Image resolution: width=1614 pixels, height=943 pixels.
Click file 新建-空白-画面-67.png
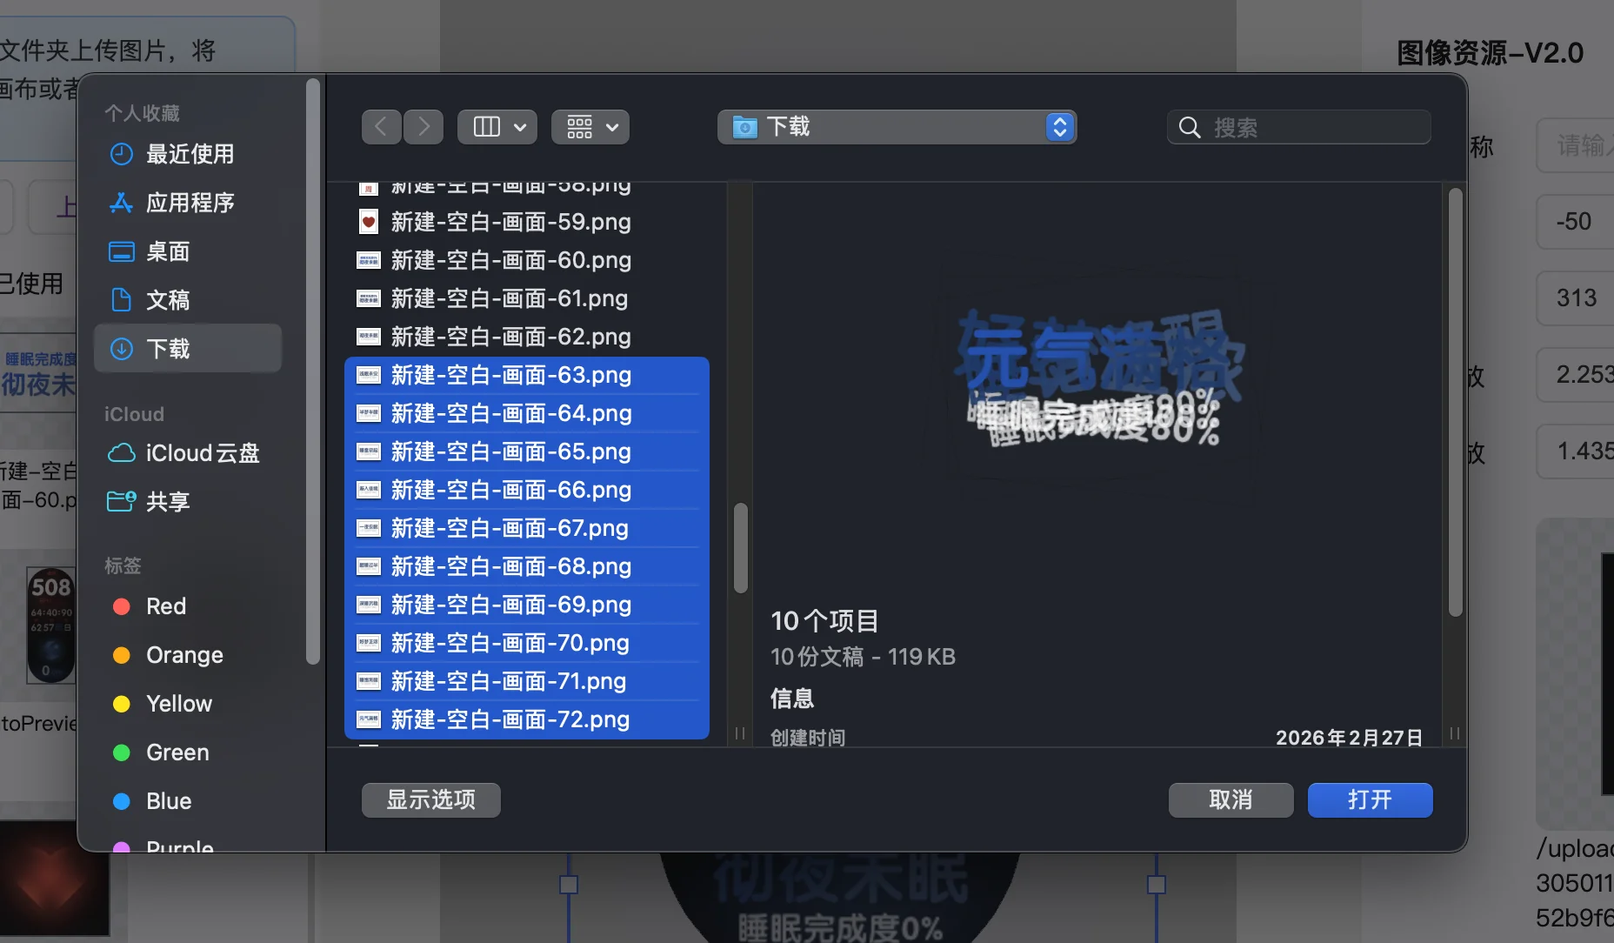pyautogui.click(x=509, y=528)
